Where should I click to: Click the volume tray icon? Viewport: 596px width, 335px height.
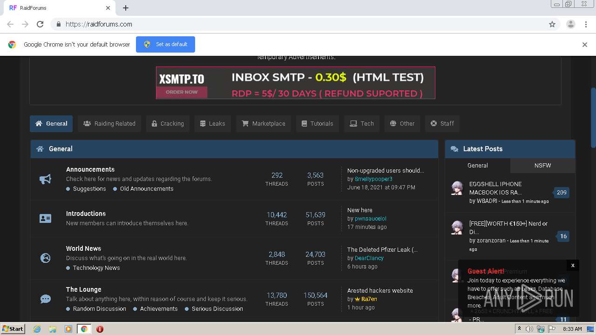pyautogui.click(x=529, y=329)
